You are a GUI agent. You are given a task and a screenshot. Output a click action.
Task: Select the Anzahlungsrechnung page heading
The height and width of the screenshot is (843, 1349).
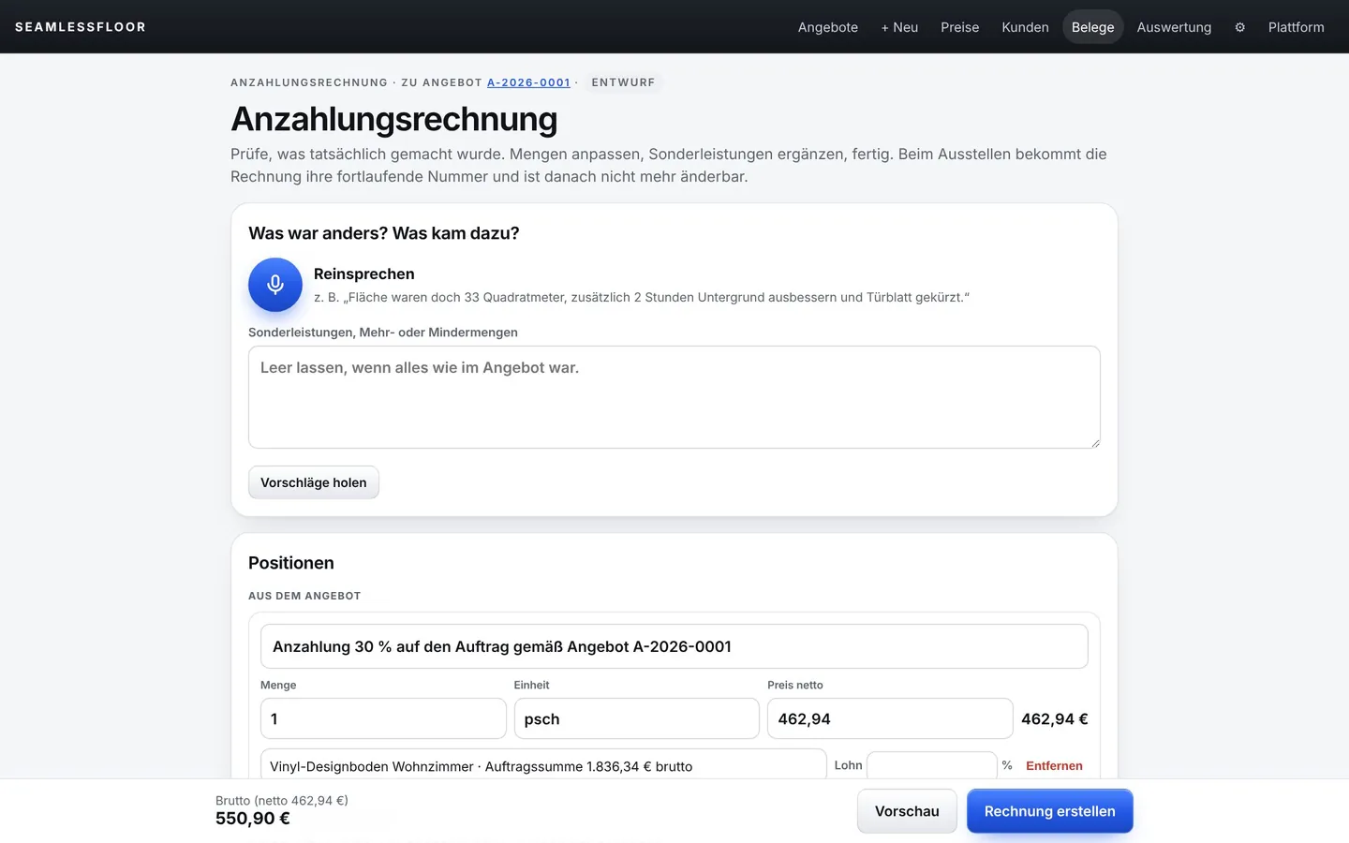(394, 119)
